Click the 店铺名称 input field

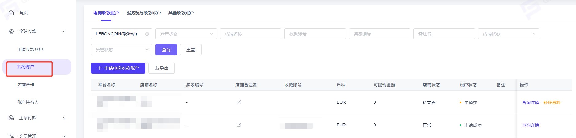pos(250,34)
